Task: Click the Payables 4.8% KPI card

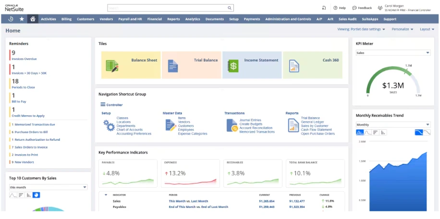Action: [x=129, y=173]
